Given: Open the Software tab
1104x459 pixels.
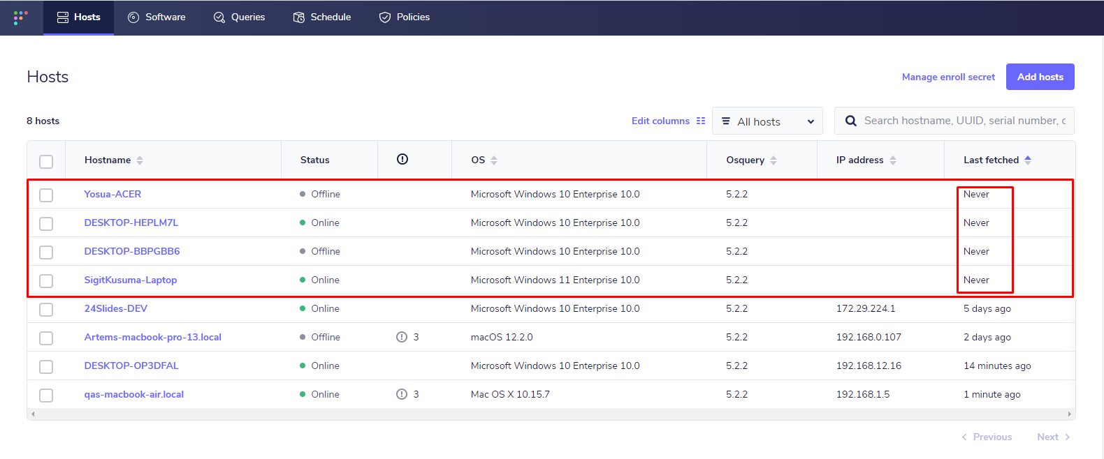Looking at the screenshot, I should click(157, 17).
